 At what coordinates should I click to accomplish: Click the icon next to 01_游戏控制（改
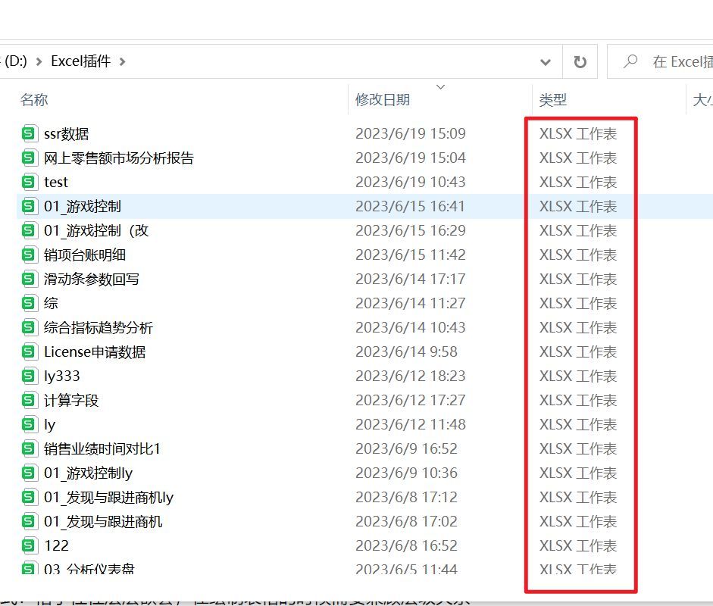[29, 230]
